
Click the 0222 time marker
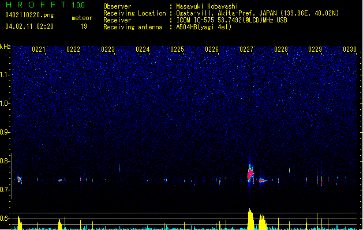tap(73, 49)
